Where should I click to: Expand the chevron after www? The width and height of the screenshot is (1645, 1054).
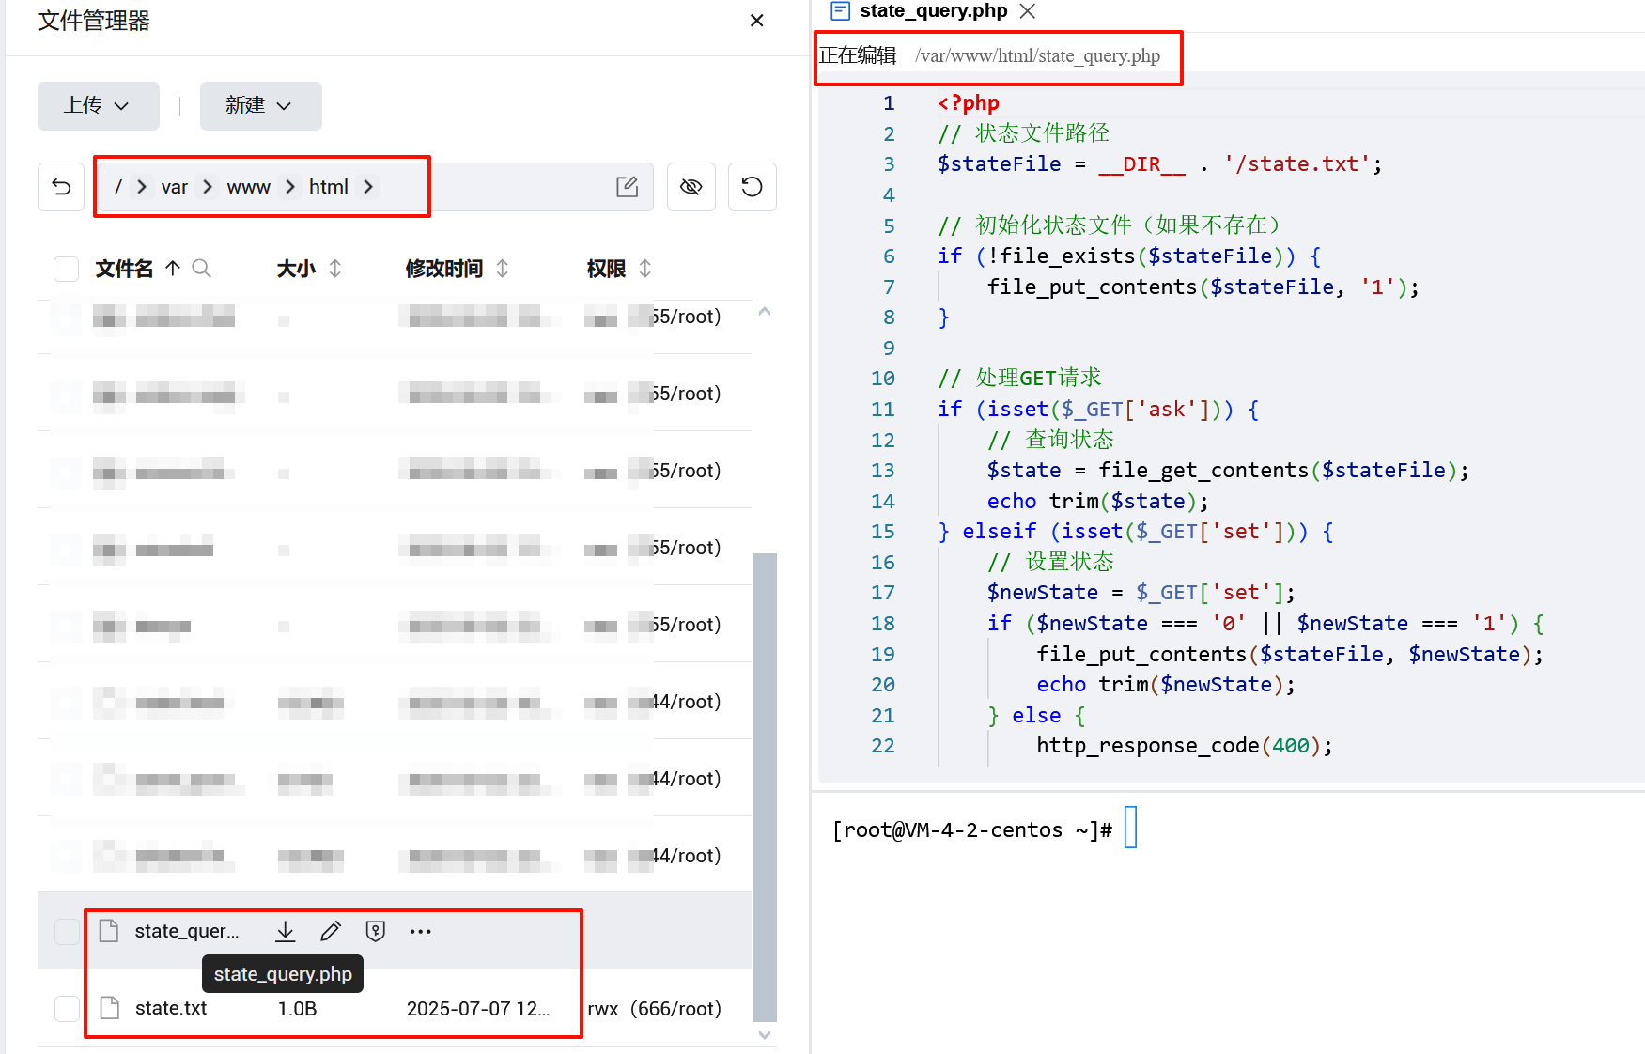click(x=290, y=187)
